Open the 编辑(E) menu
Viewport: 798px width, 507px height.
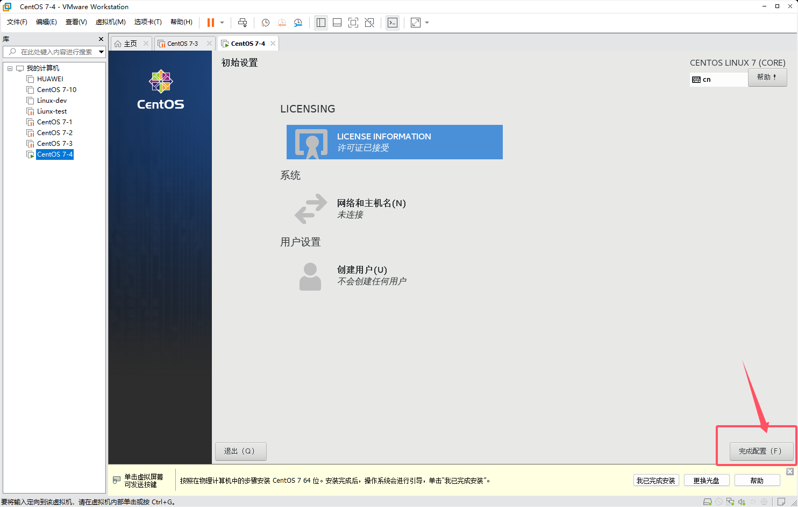click(x=46, y=22)
